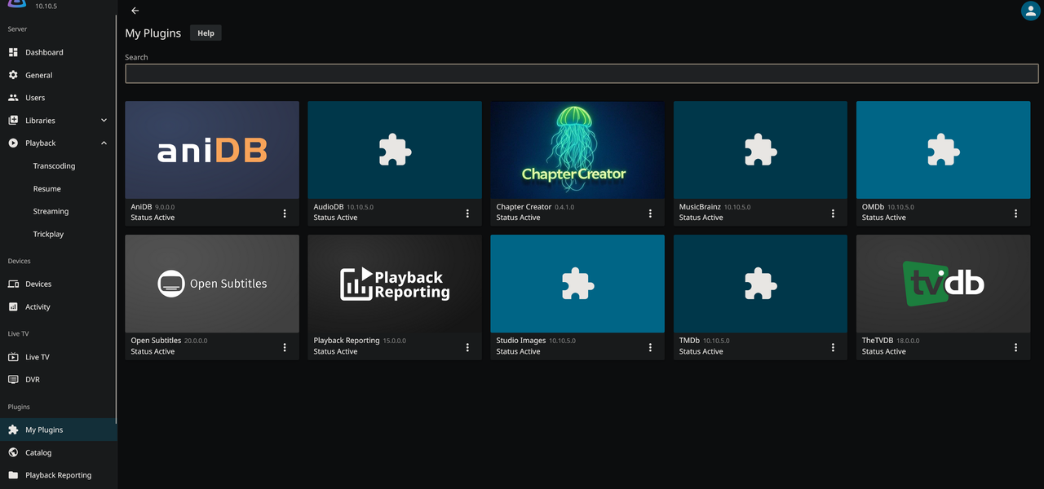The width and height of the screenshot is (1044, 489).
Task: Click into the plugin Search field
Action: [582, 73]
